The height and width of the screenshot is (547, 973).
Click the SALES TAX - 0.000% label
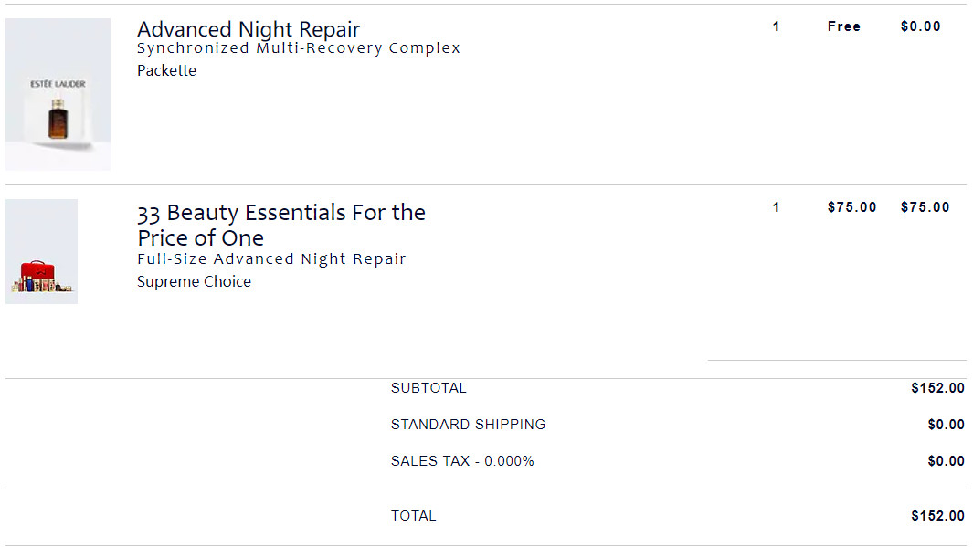pos(462,461)
